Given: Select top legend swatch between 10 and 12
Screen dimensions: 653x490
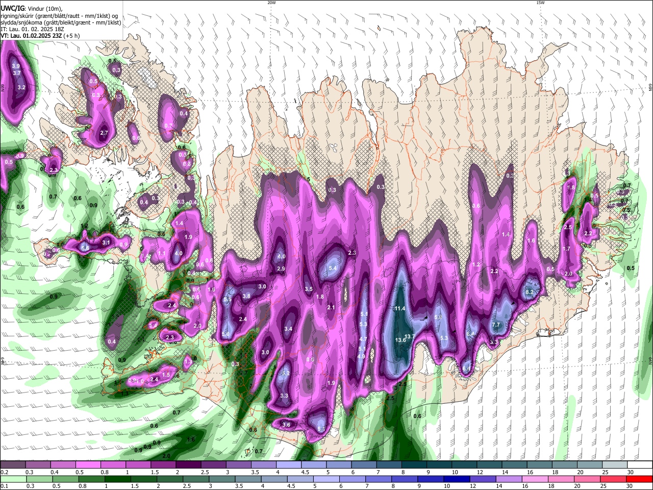Looking at the screenshot, I should [465, 465].
